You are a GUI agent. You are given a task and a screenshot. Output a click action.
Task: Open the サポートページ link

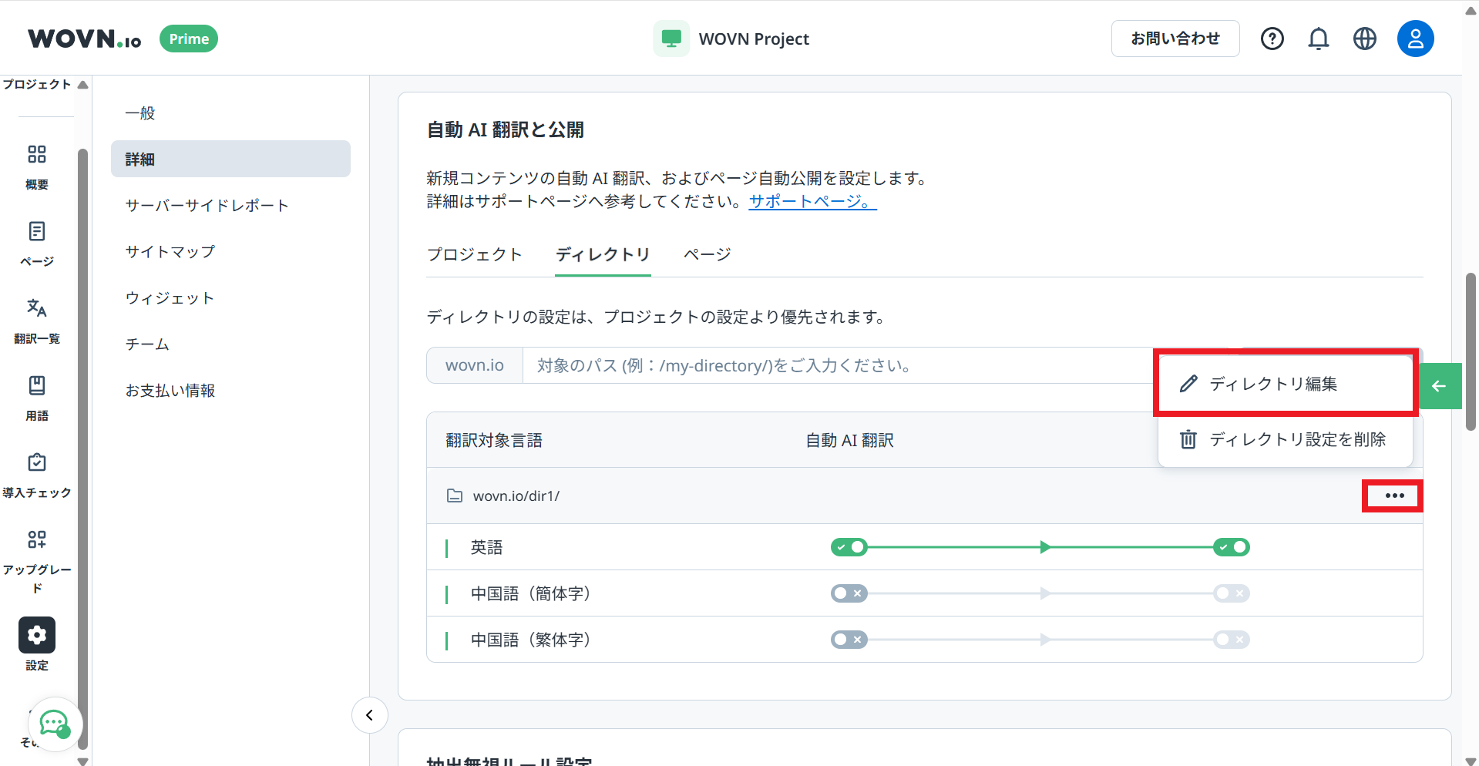(x=812, y=201)
